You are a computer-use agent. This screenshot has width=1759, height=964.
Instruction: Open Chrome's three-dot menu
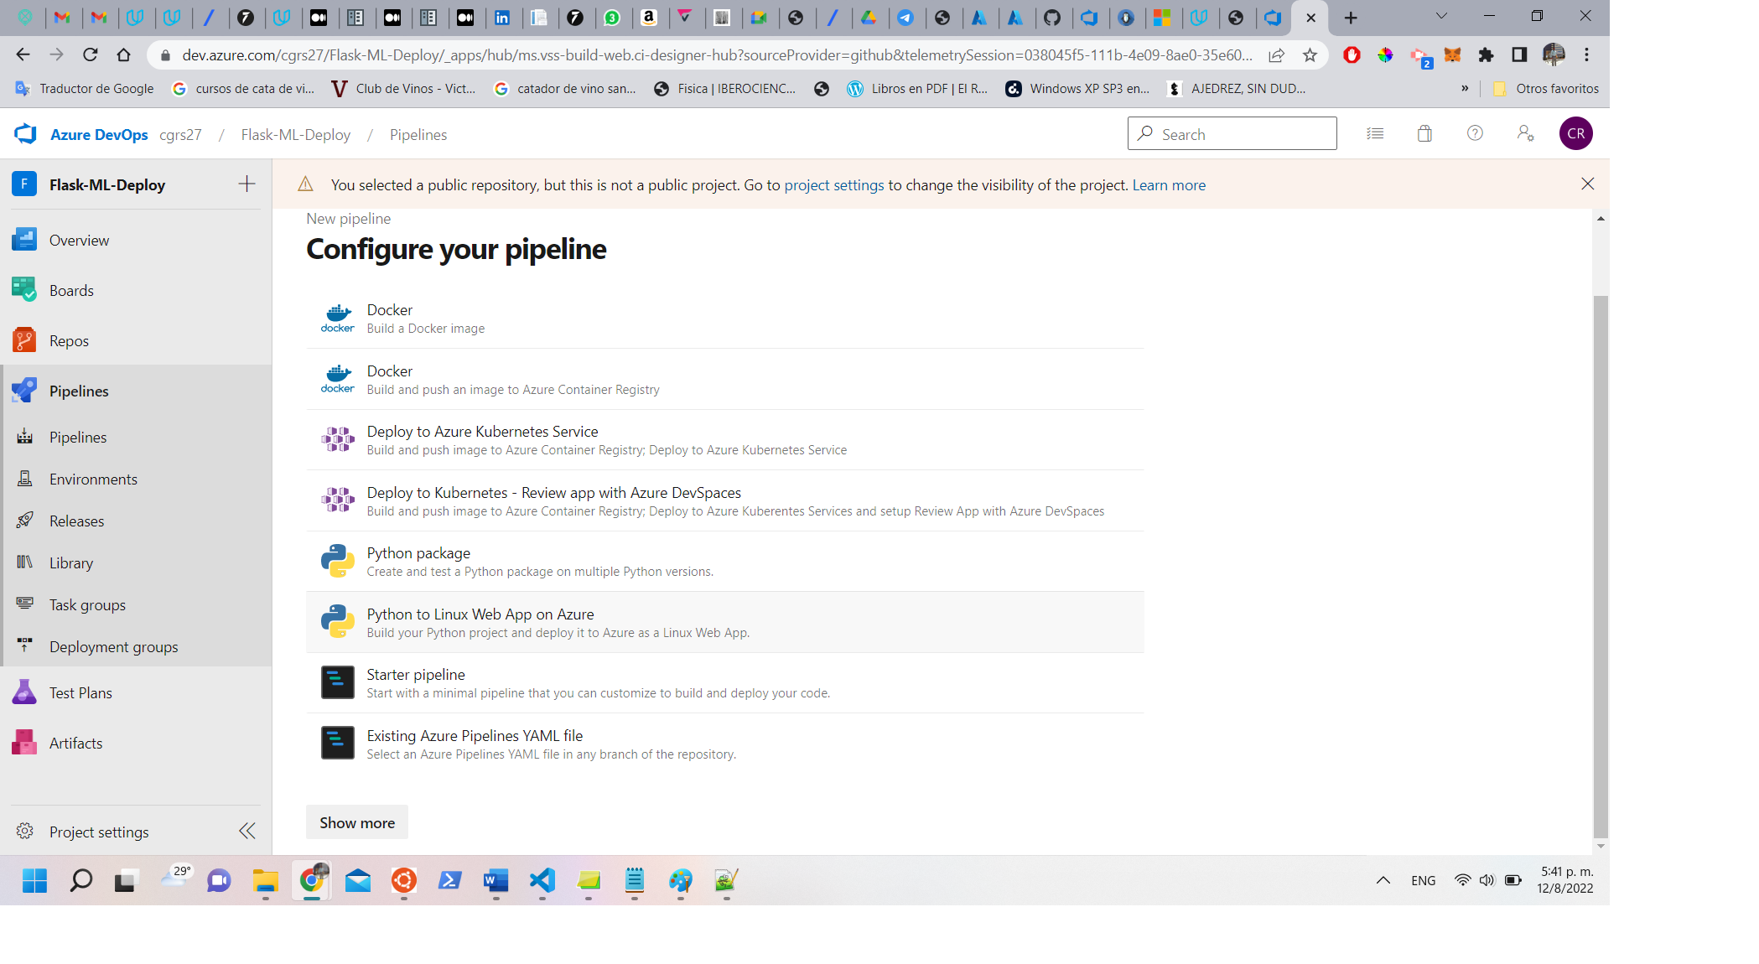coord(1586,54)
